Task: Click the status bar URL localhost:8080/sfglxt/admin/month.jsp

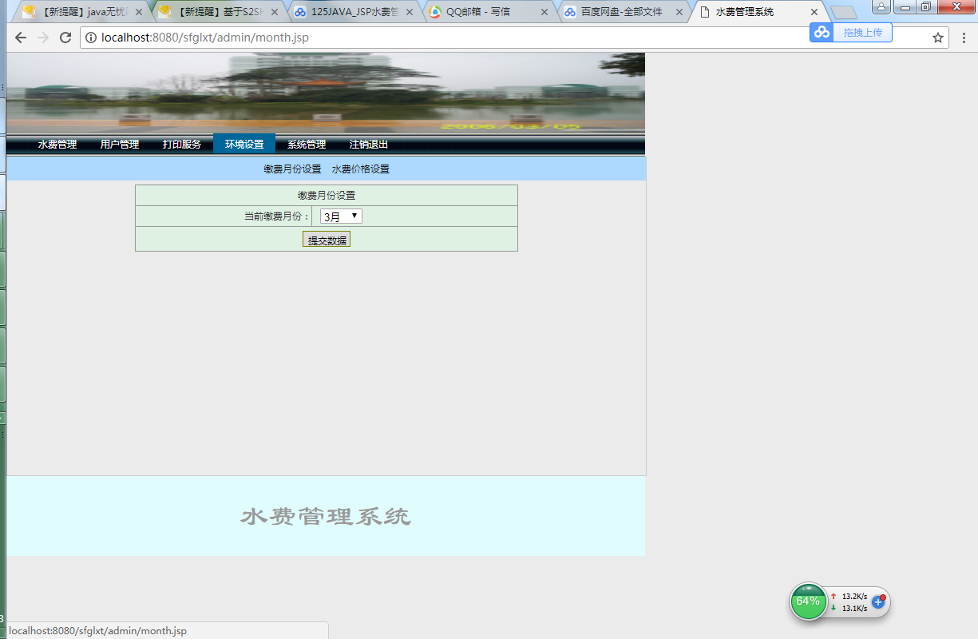Action: (97, 631)
